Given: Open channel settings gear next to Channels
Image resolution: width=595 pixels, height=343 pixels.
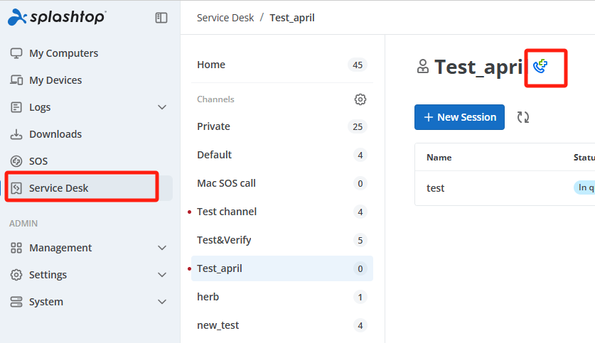Looking at the screenshot, I should pyautogui.click(x=360, y=99).
